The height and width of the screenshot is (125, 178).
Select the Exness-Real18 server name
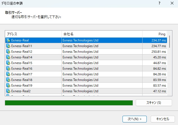coord(22,80)
